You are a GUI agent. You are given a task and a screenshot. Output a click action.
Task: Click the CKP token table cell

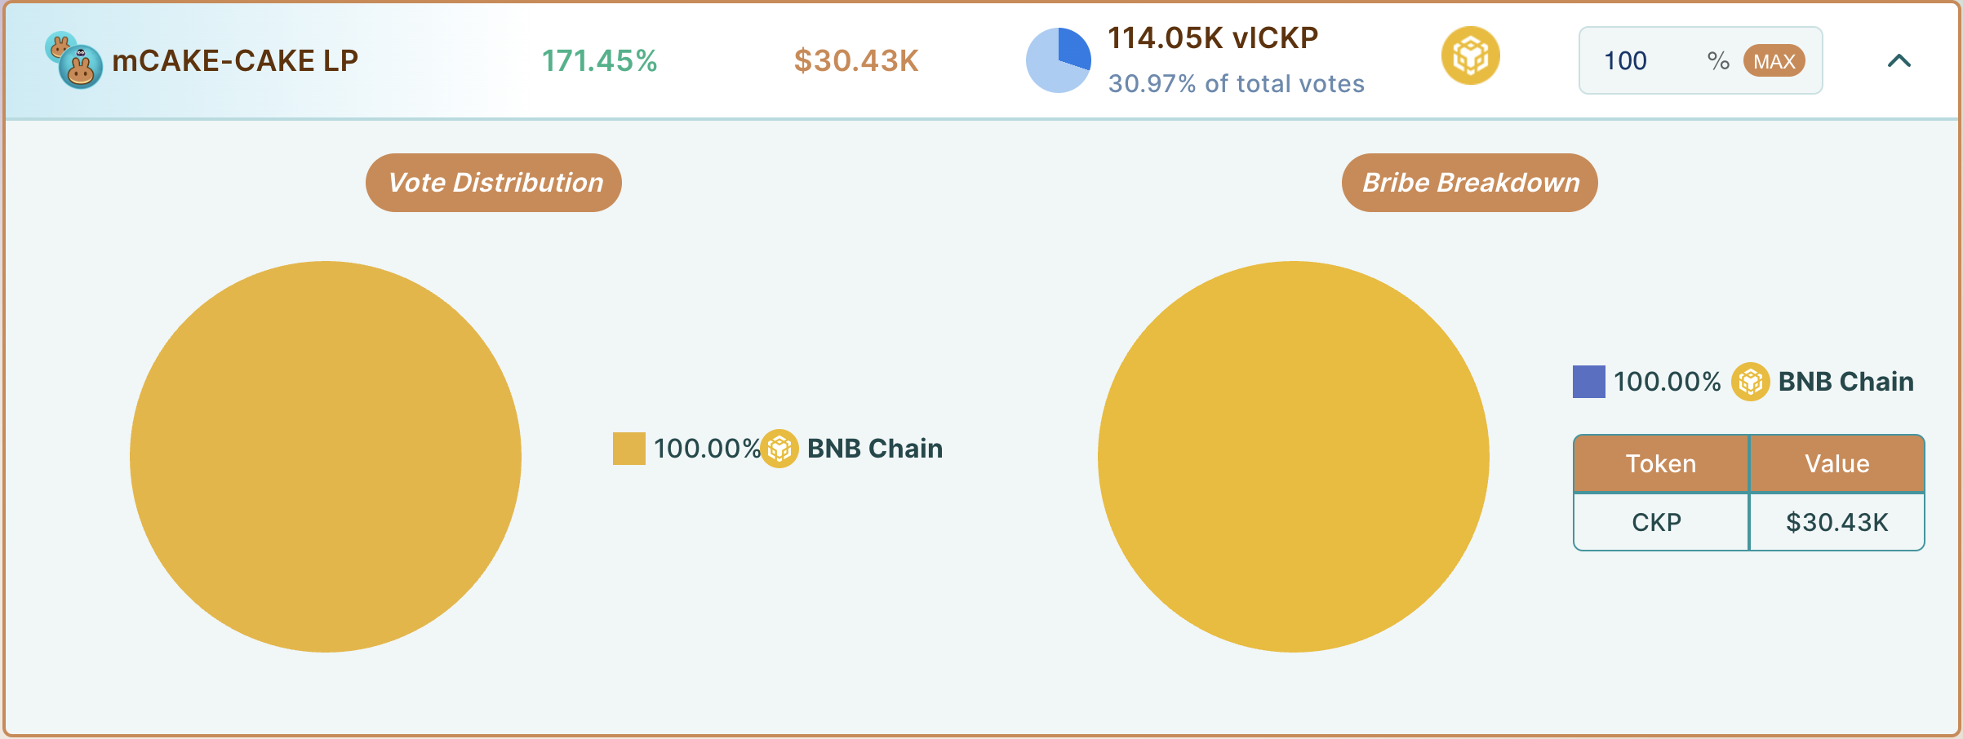point(1657,523)
